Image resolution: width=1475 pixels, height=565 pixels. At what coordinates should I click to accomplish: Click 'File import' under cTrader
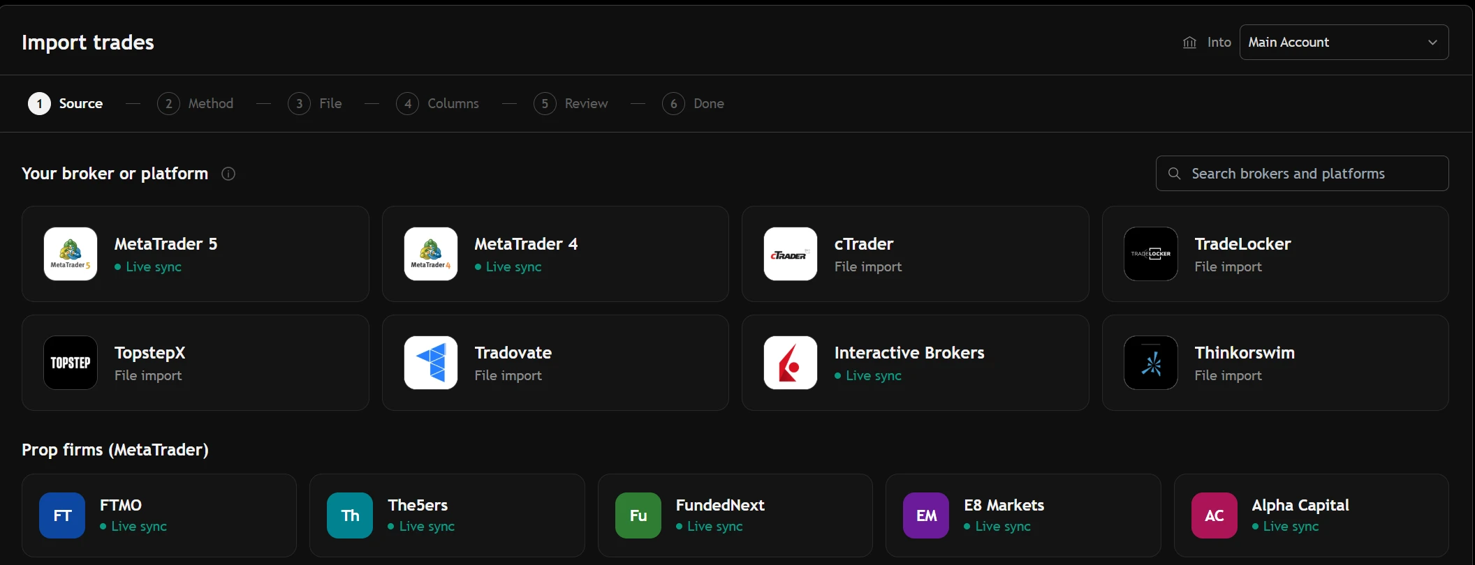click(868, 267)
